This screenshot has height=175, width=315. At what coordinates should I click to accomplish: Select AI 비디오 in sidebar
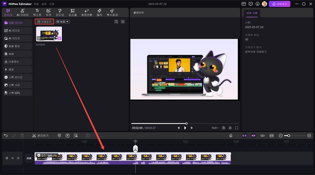tap(18, 30)
